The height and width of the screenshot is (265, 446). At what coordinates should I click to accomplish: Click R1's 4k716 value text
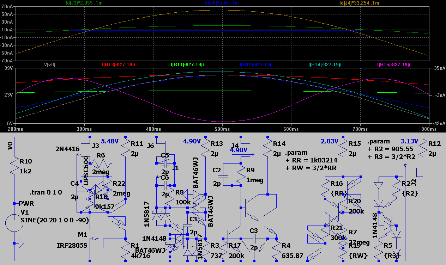coord(140,256)
